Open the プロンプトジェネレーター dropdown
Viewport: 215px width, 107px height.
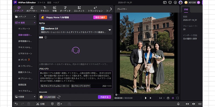click(55, 86)
